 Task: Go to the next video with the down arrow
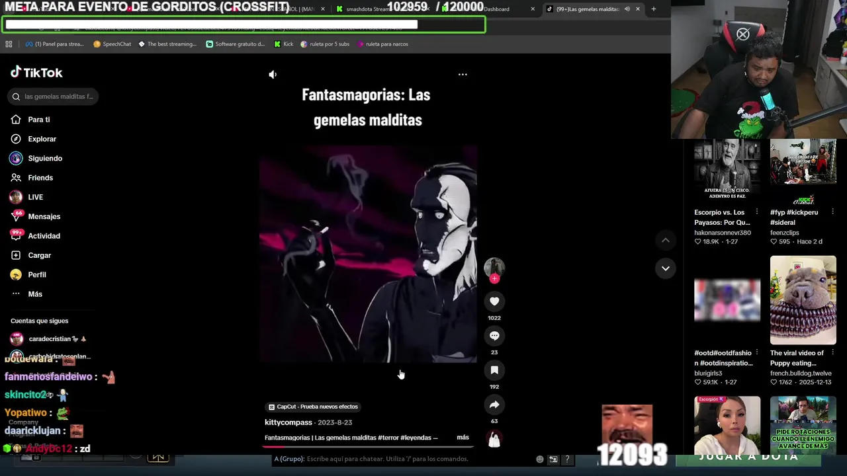(x=666, y=268)
